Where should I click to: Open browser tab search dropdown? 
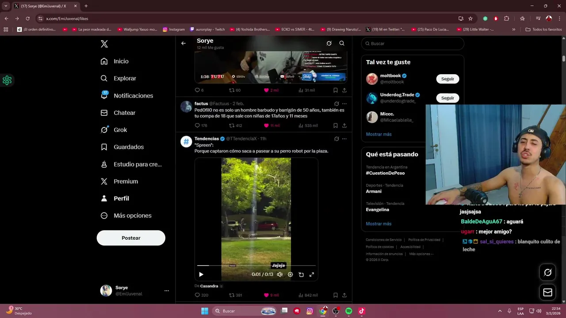click(x=6, y=6)
